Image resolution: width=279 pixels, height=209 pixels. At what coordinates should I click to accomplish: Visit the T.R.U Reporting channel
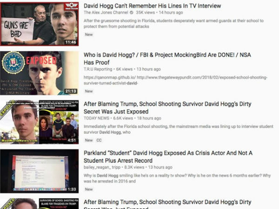point(98,69)
